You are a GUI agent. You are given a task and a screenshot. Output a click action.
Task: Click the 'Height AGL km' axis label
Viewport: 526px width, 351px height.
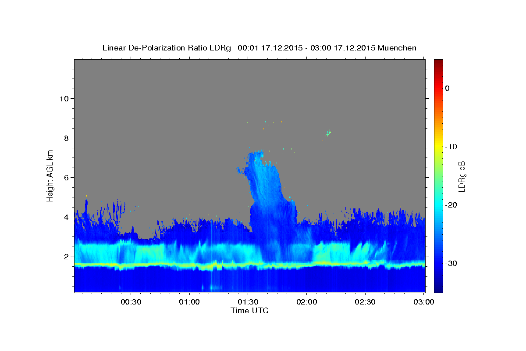(50, 175)
